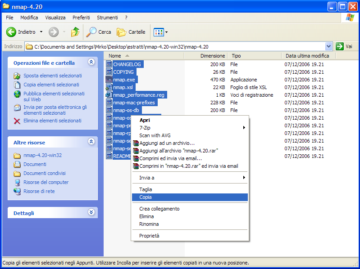
Task: Open the Modifica menu
Action: pos(29,18)
